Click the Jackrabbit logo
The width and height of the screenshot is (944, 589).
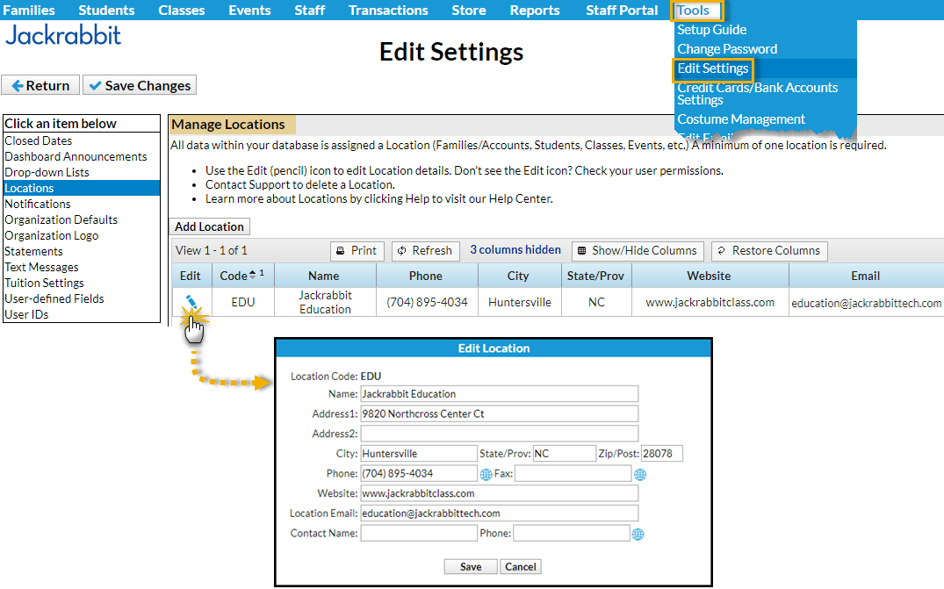63,36
